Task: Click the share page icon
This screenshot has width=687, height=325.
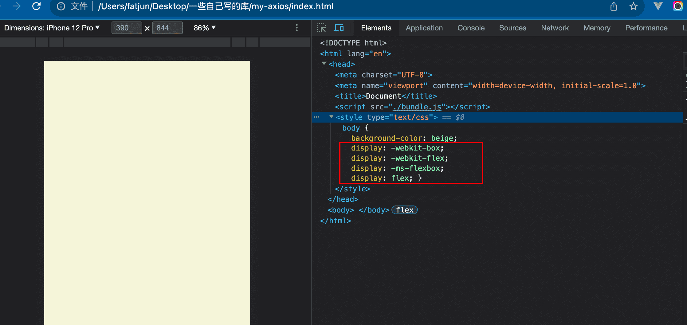Action: (x=614, y=6)
